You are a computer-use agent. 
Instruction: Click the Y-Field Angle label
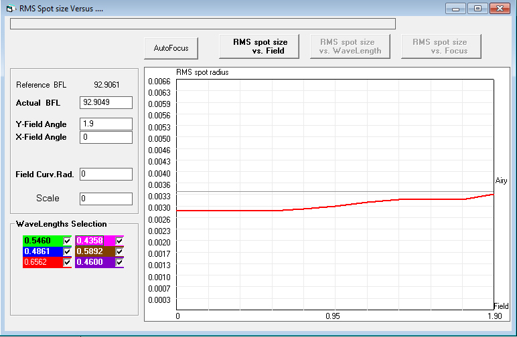[x=42, y=124]
